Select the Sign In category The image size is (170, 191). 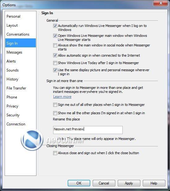[x=20, y=43]
